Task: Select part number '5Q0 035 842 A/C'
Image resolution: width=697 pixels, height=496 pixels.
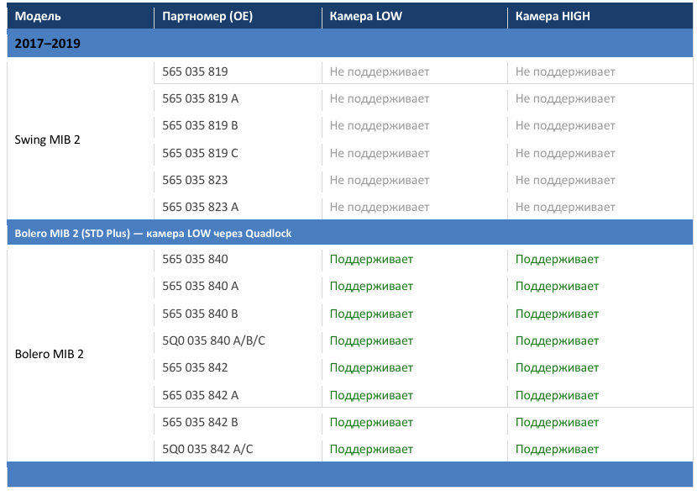Action: point(207,449)
